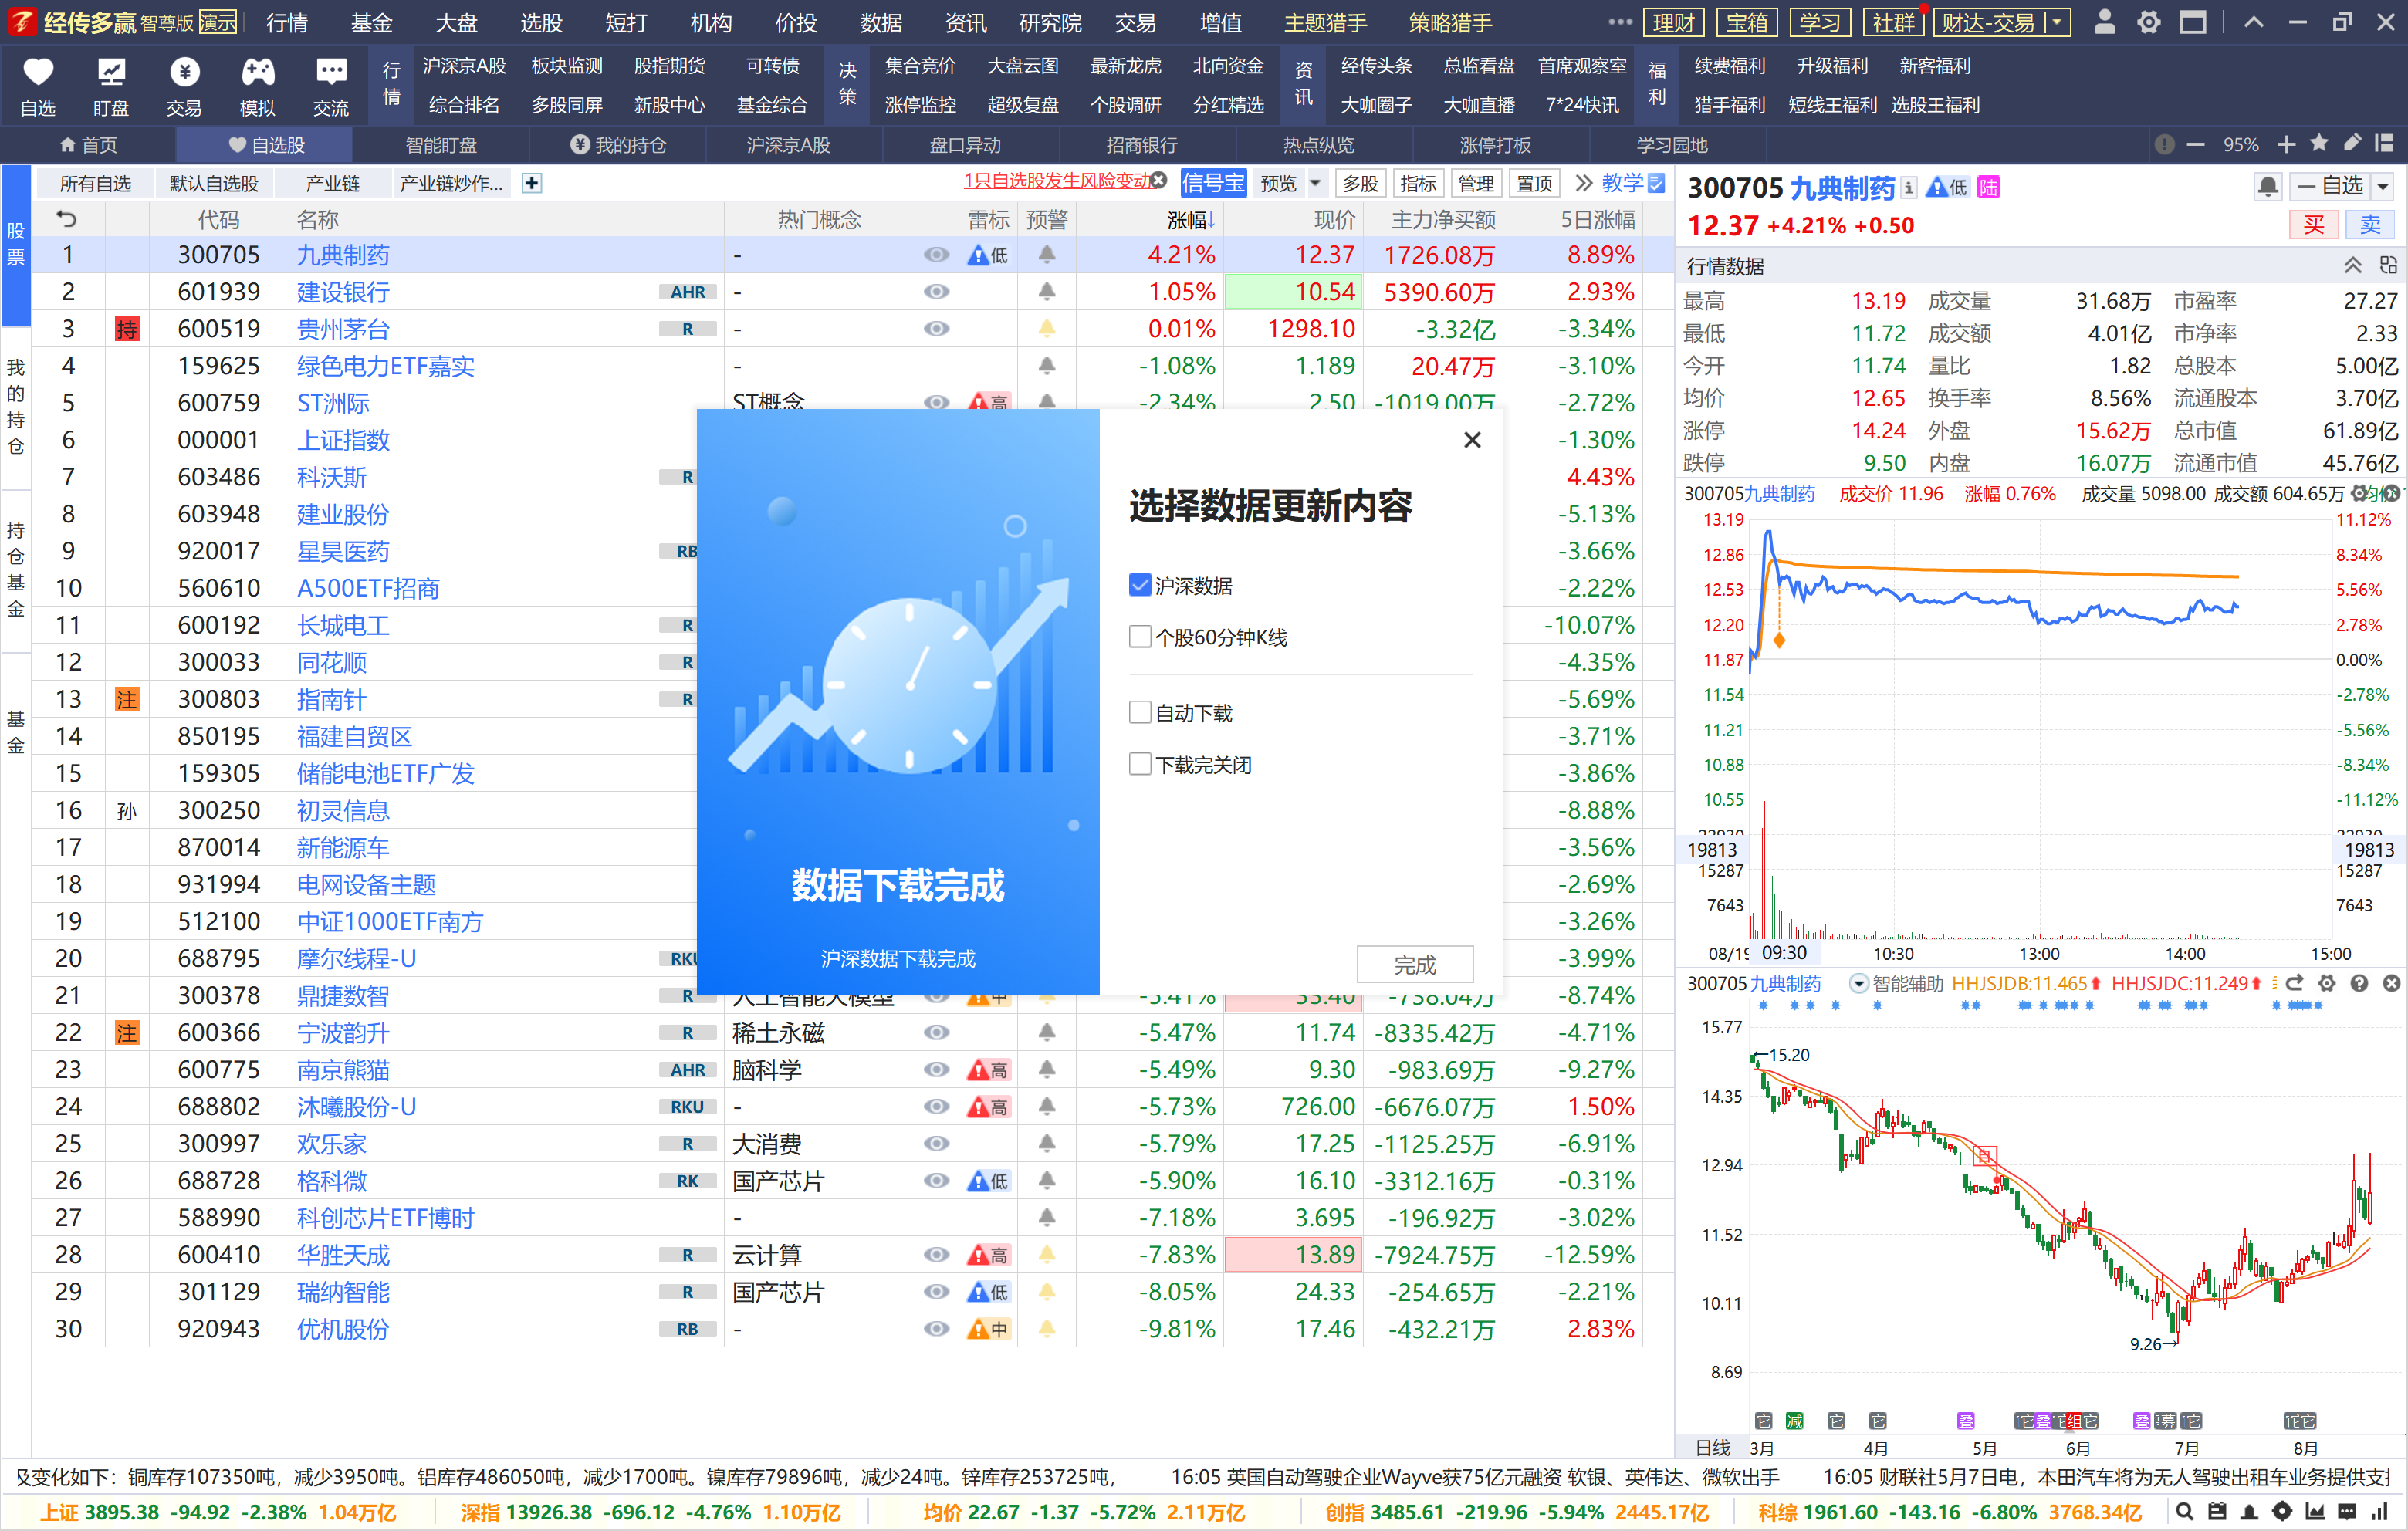2408x1531 pixels.
Task: Add a new watchlist group with plus icon
Action: coord(532,183)
